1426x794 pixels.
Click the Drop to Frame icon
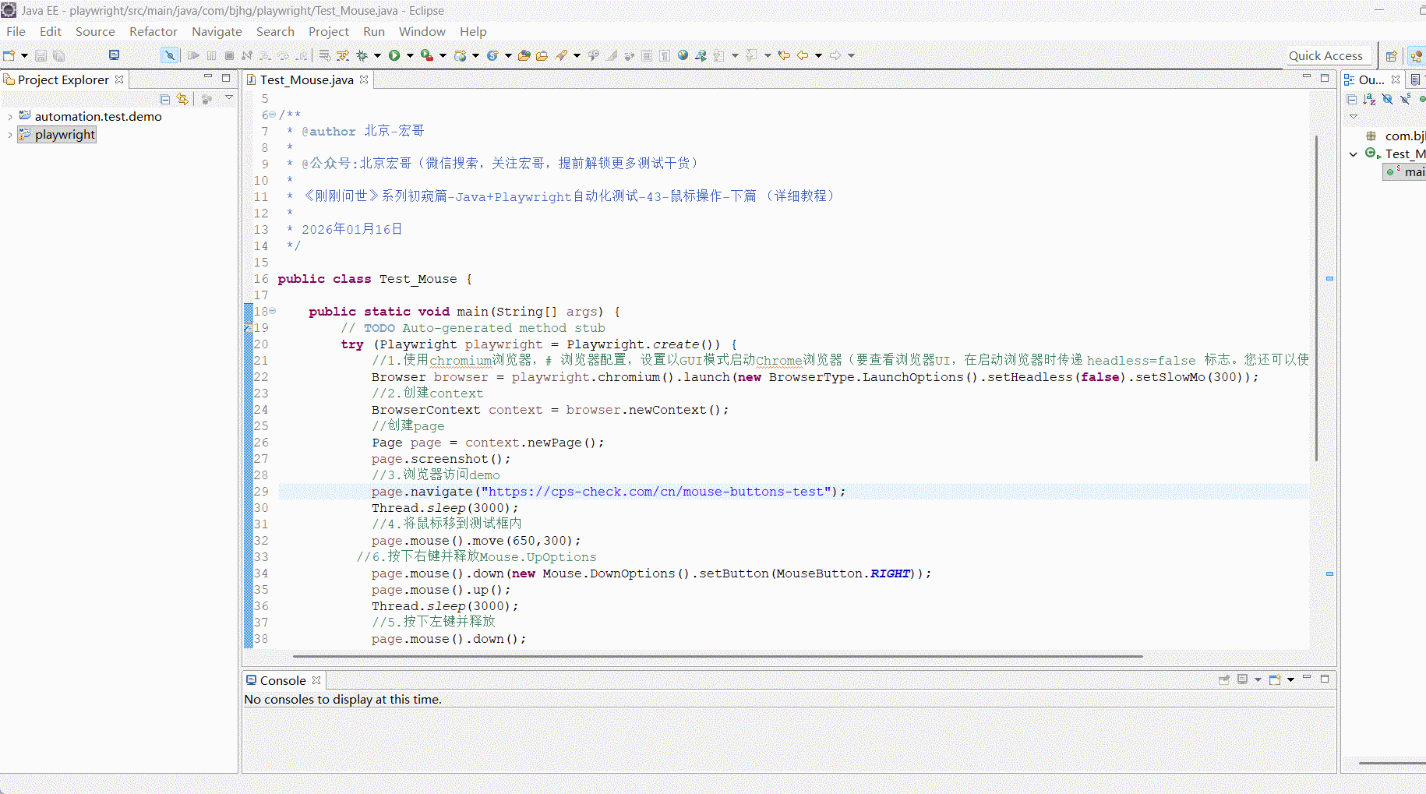324,55
